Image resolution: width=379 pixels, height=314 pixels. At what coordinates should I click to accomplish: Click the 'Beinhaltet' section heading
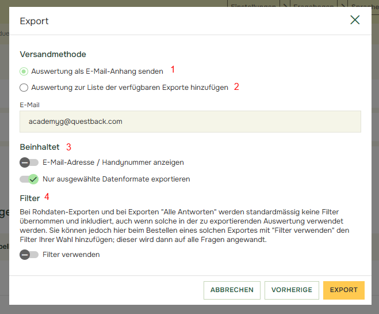tap(40, 147)
